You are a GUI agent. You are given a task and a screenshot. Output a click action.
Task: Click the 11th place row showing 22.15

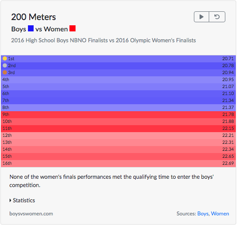[x=118, y=129]
